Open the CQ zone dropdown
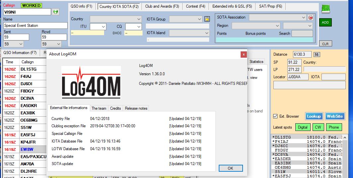The height and width of the screenshot is (178, 353). pyautogui.click(x=134, y=27)
